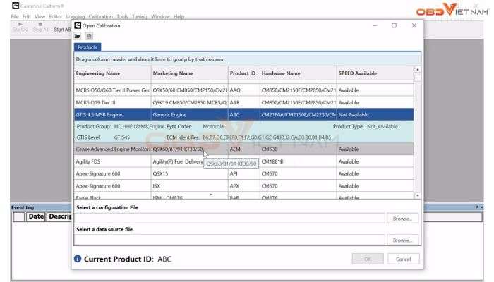Open the Editor menu
The image size is (494, 282).
[56, 16]
